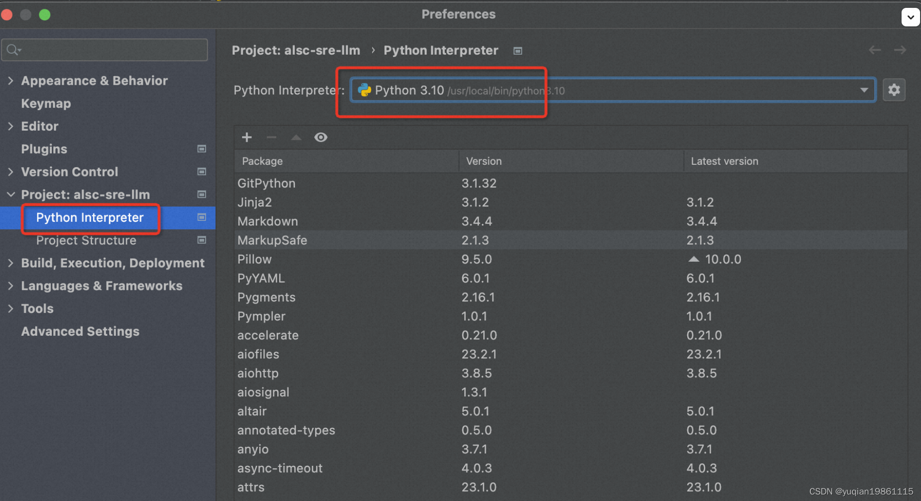Toggle the Plugins visibility indicator icon
921x501 pixels.
(x=202, y=149)
